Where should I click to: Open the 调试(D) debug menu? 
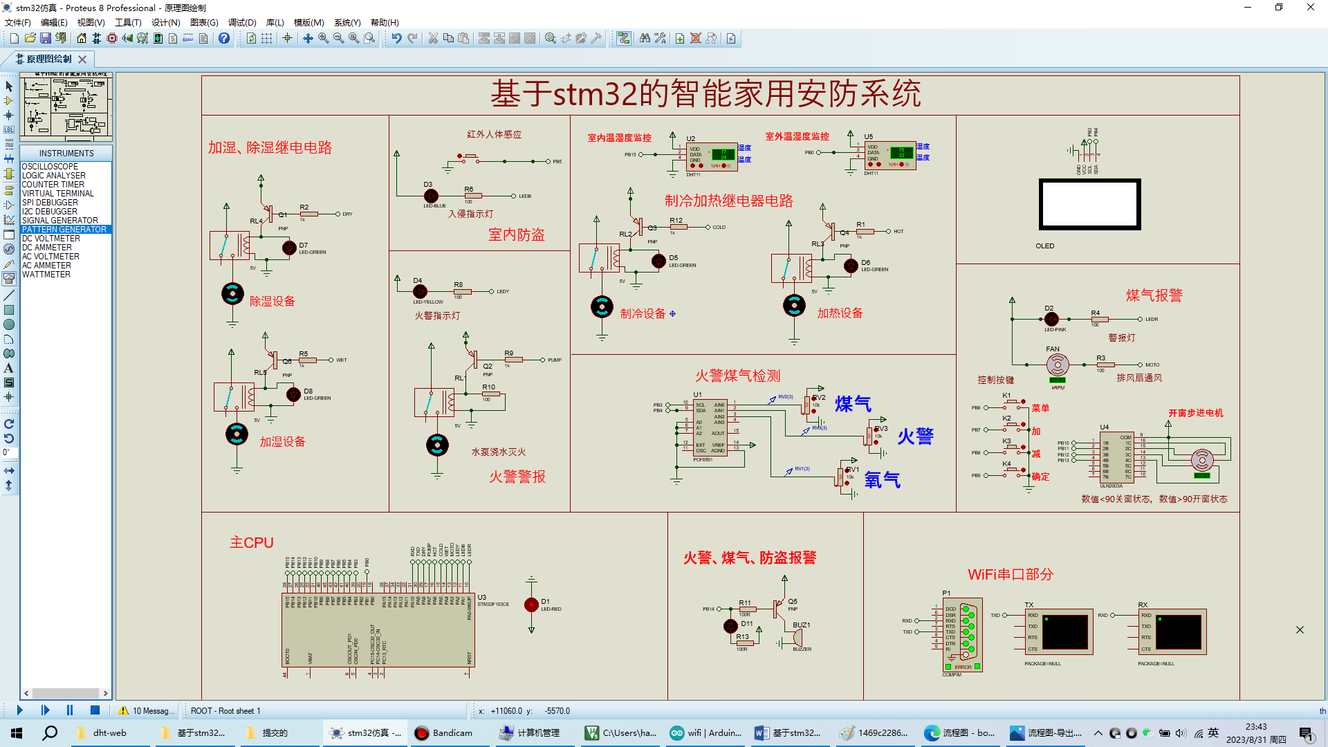tap(242, 23)
